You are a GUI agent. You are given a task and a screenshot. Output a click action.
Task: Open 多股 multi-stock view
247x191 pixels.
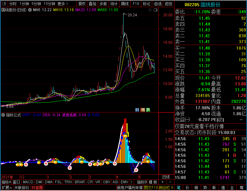pos(103,4)
